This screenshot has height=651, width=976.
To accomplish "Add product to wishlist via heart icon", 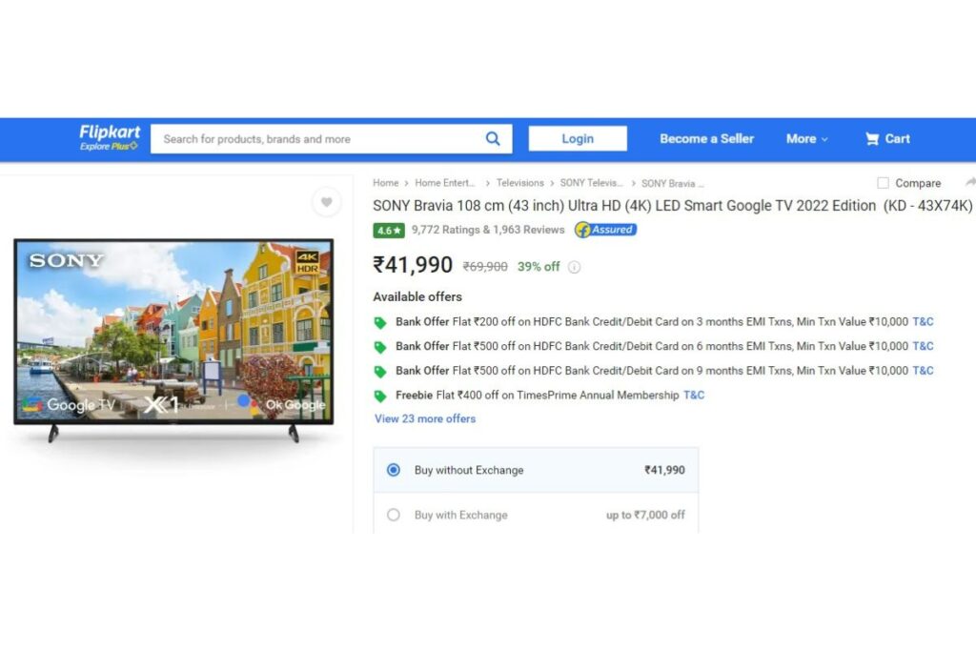I will click(x=326, y=202).
